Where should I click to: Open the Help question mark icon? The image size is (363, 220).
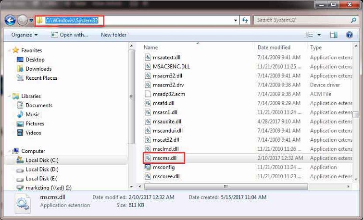[349, 35]
